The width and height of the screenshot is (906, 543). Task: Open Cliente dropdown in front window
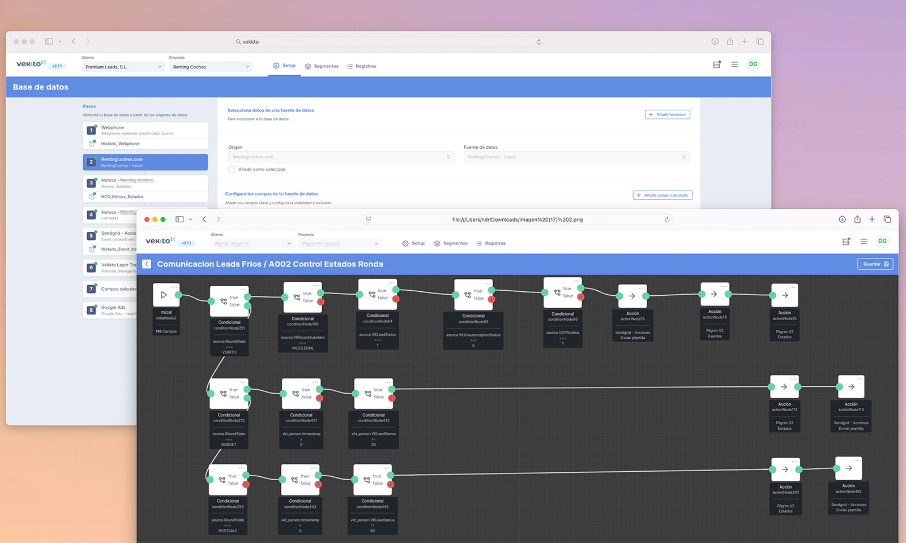coord(252,244)
